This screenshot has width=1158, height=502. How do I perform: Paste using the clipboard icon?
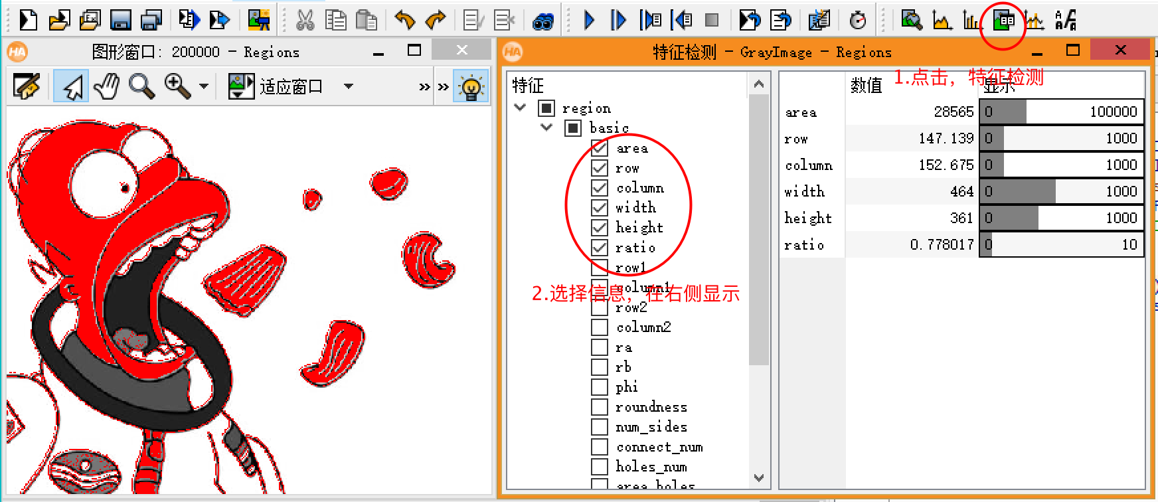tap(367, 21)
